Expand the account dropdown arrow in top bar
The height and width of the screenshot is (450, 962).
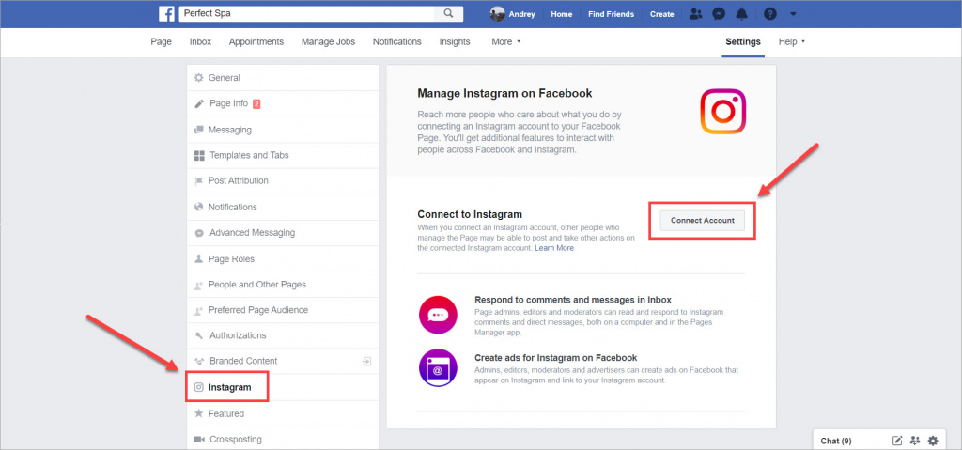tap(793, 14)
